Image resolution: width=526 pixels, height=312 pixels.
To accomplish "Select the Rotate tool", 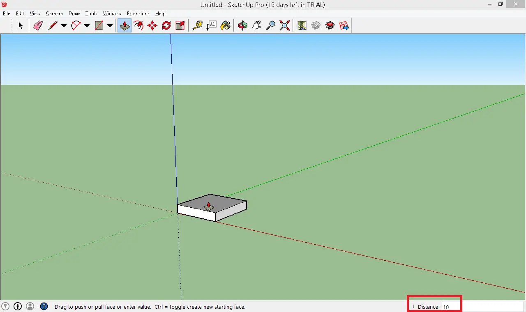I will 166,26.
